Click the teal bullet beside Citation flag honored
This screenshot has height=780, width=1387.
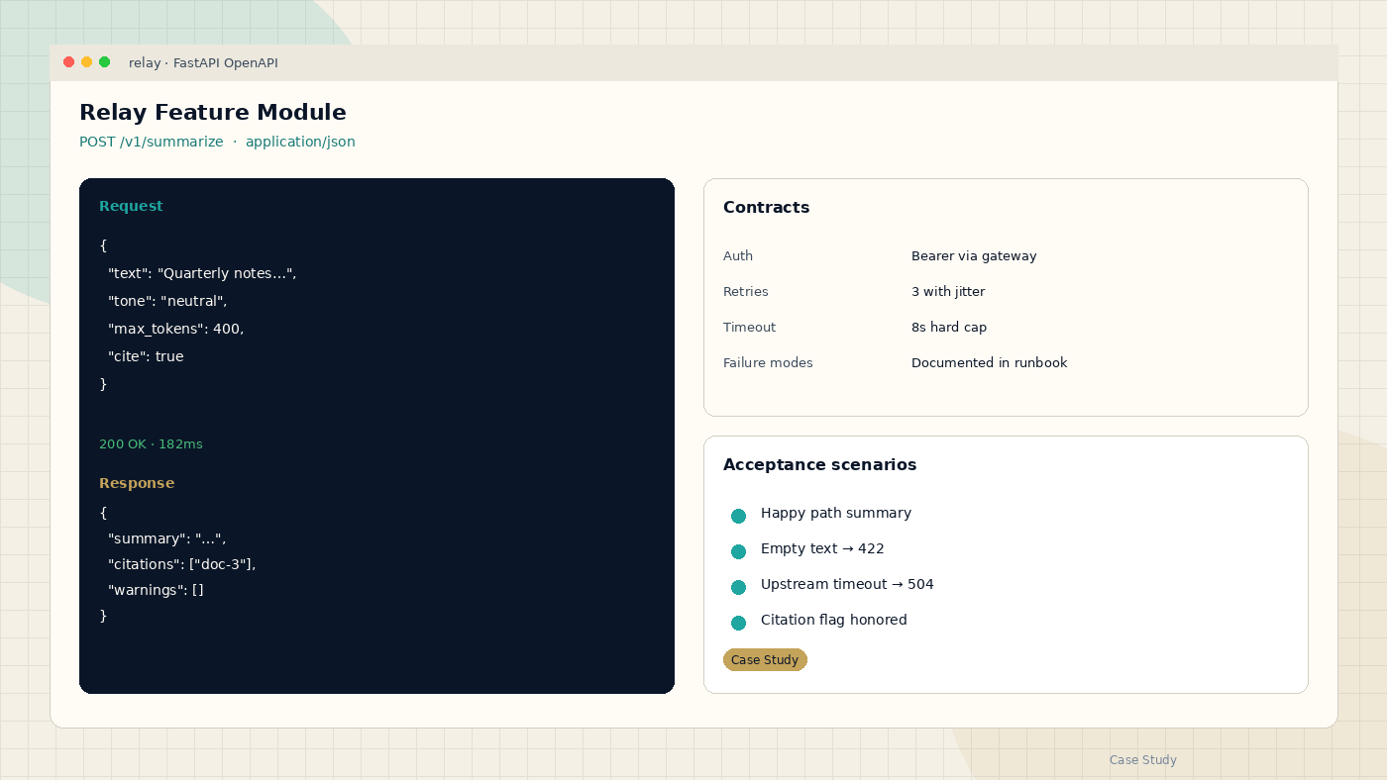pos(738,623)
